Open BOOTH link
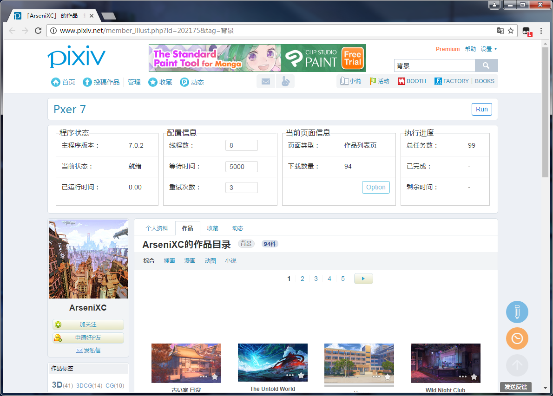This screenshot has height=396, width=553. [x=412, y=81]
